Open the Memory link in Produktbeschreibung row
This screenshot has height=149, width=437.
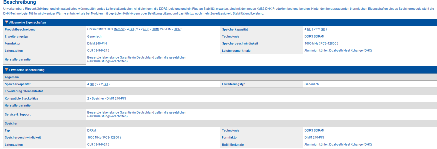(x=119, y=29)
